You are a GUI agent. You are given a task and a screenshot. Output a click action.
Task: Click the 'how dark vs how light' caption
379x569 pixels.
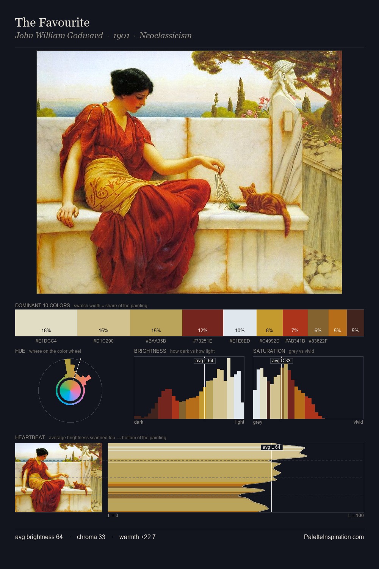[x=193, y=351]
